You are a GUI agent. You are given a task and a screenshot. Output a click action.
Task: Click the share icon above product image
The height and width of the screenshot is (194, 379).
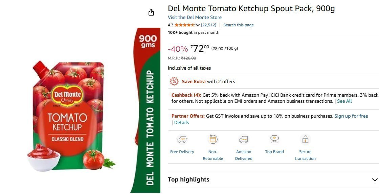click(151, 13)
